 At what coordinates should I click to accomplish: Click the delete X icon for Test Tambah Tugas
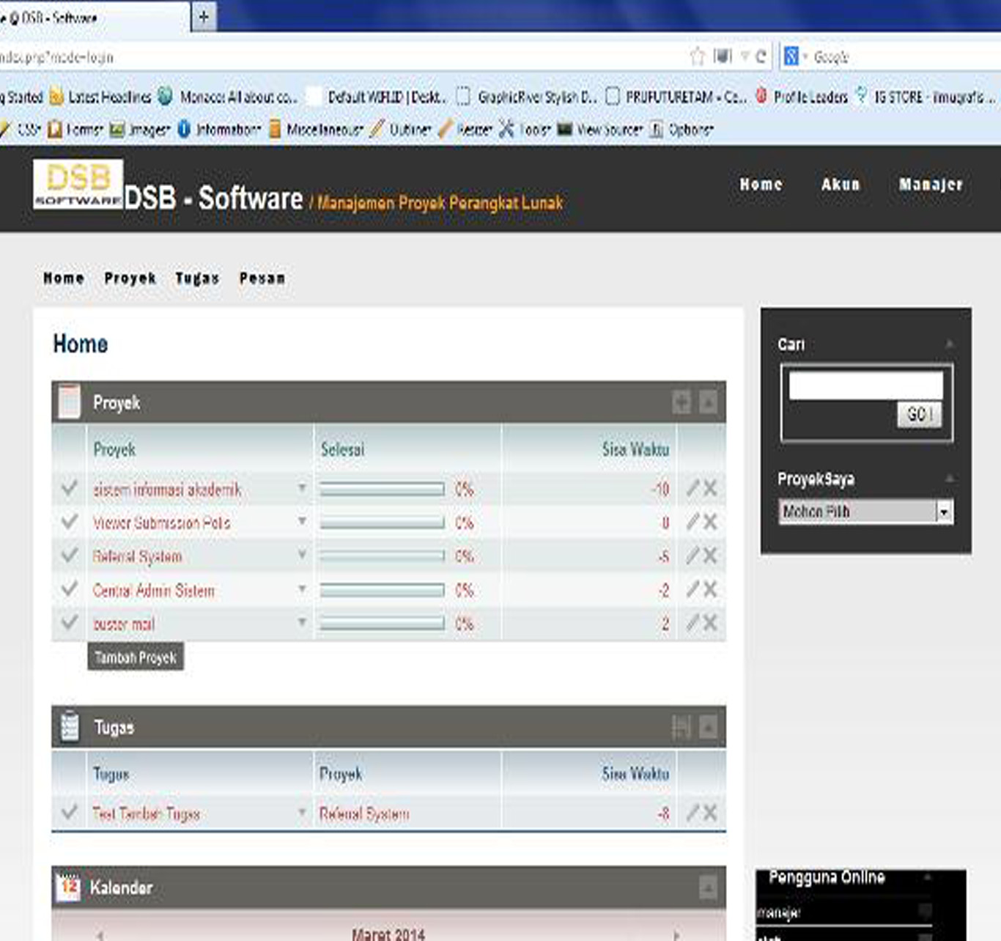[x=710, y=812]
